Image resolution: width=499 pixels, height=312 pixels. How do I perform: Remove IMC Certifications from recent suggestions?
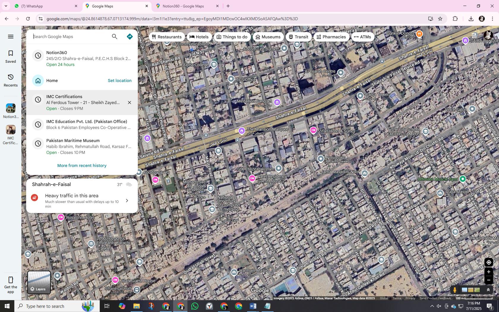130,103
